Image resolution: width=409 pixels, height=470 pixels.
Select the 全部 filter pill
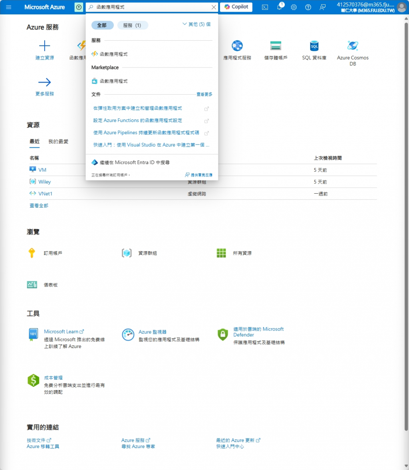[102, 25]
